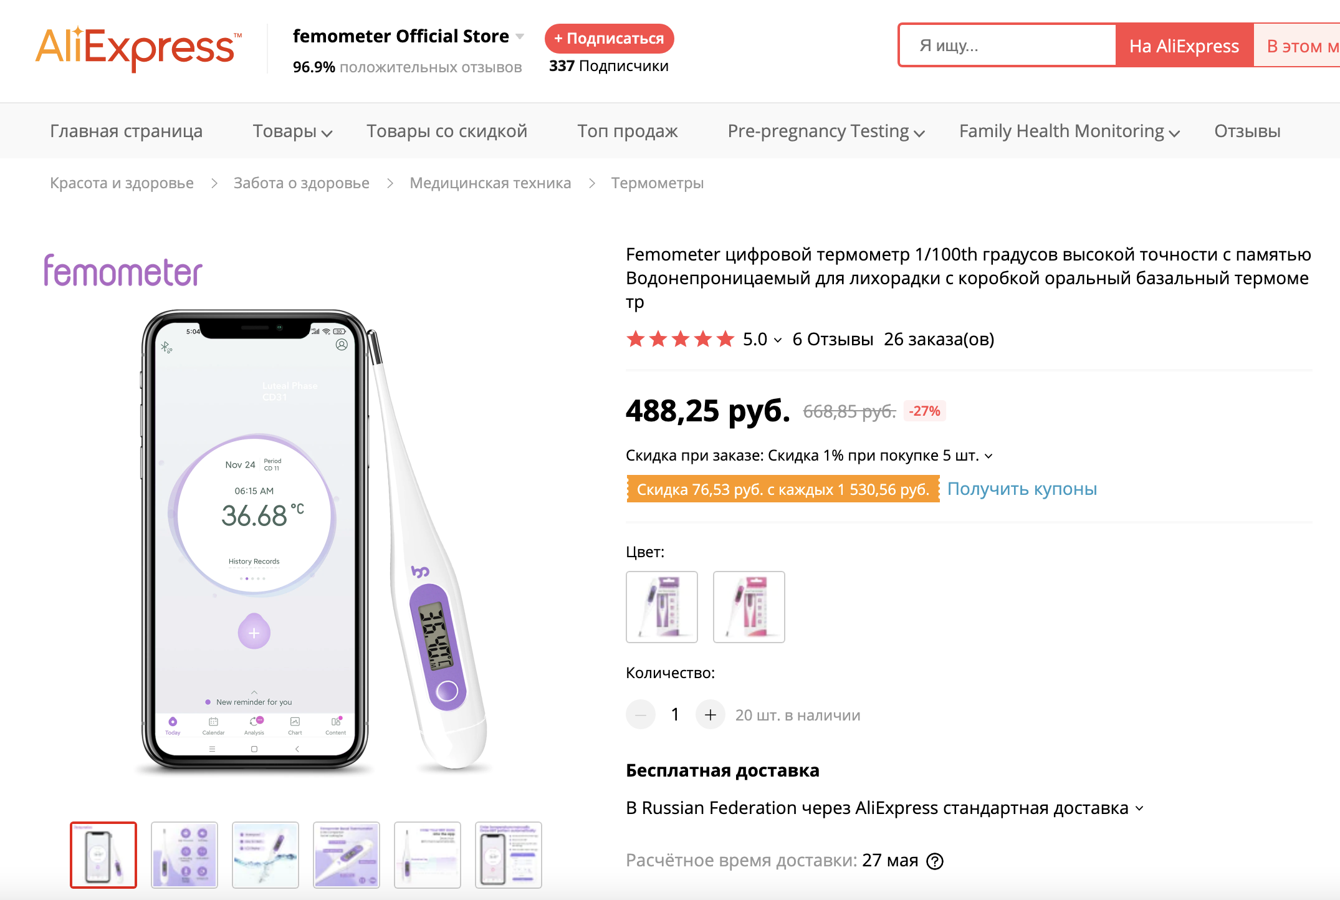
Task: Expand the Family Health Monitoring menu
Action: pyautogui.click(x=1069, y=132)
